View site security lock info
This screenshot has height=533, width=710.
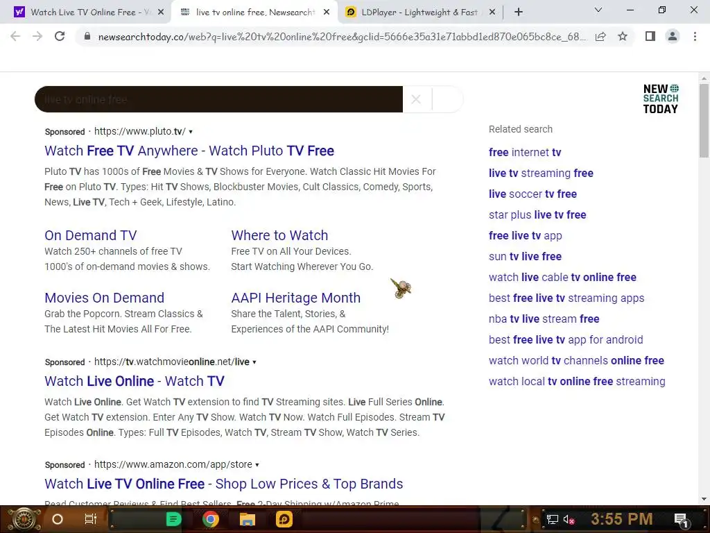[x=87, y=37]
